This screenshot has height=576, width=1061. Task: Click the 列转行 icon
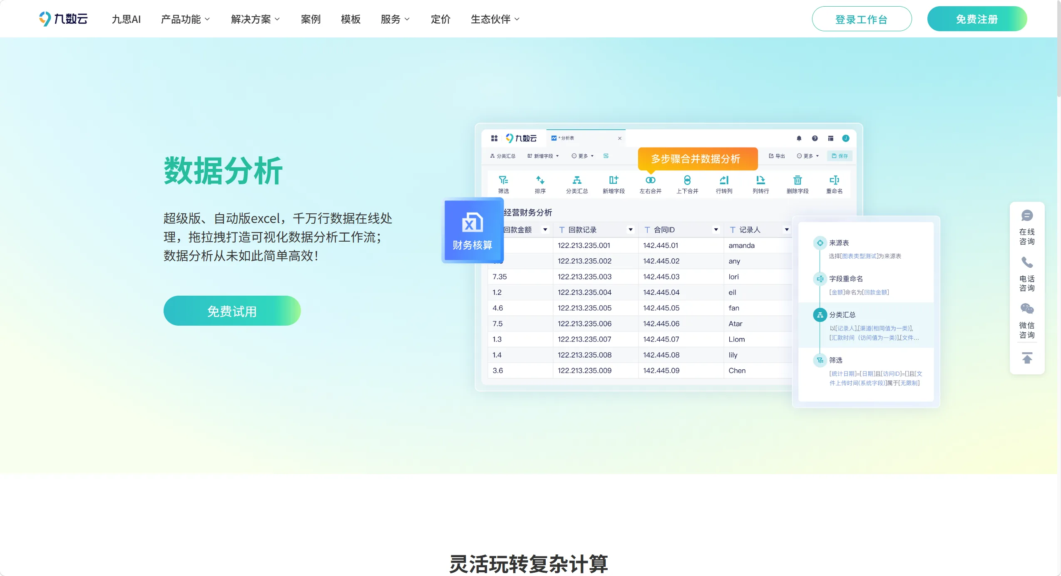point(760,180)
